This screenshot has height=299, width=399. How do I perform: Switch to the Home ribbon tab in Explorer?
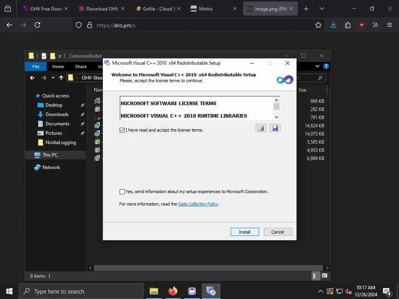(58, 66)
